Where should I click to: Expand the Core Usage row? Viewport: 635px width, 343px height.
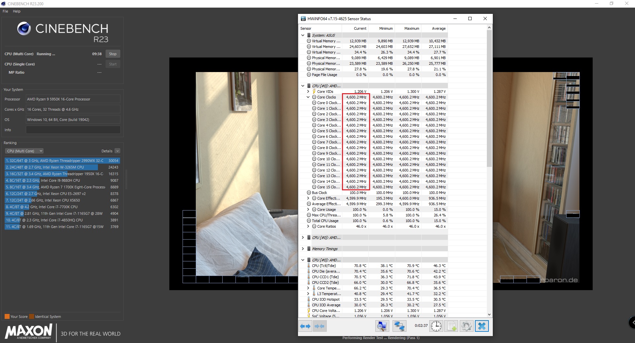click(308, 210)
